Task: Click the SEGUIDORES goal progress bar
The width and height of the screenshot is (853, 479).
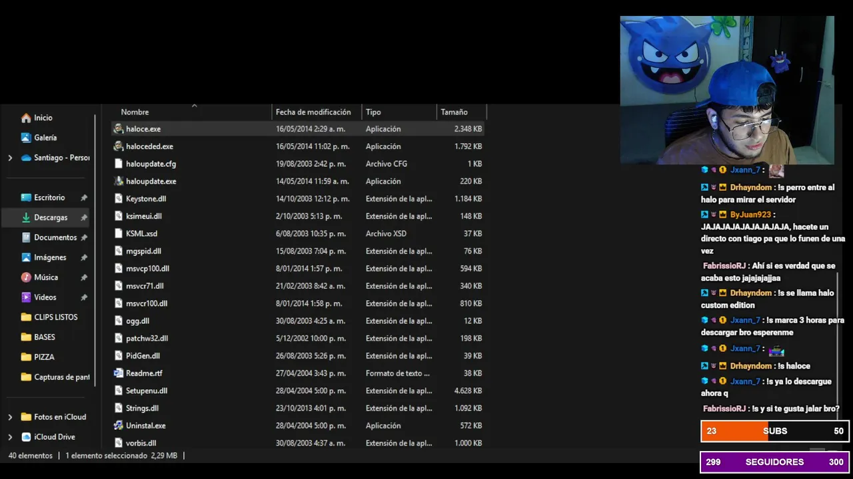Action: [775, 462]
